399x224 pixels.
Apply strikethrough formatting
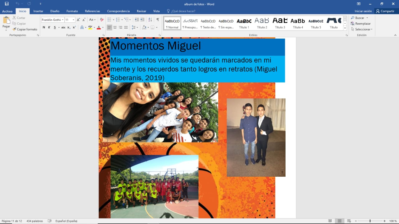[x=63, y=27]
